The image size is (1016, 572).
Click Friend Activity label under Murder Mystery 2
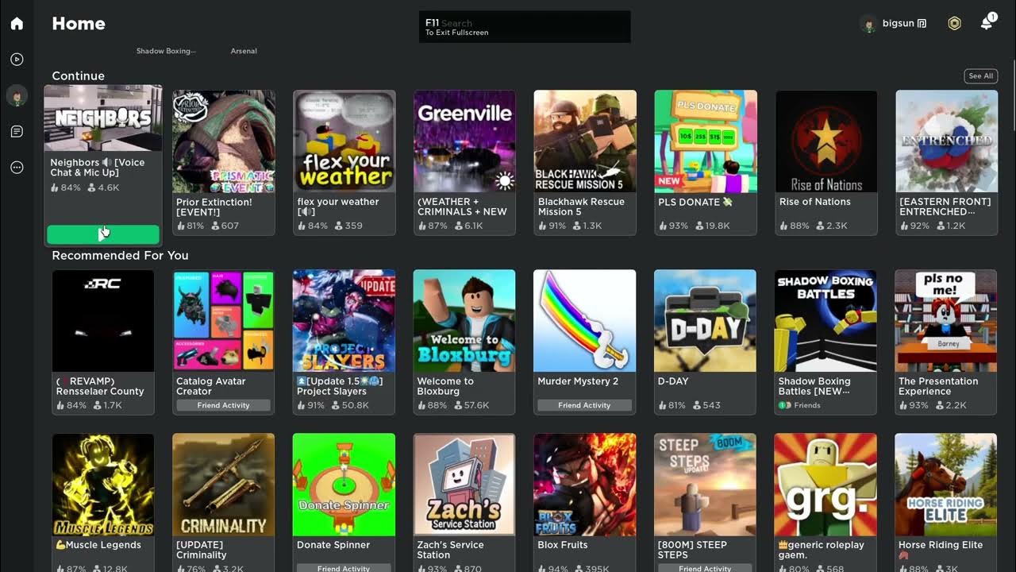[x=585, y=405]
